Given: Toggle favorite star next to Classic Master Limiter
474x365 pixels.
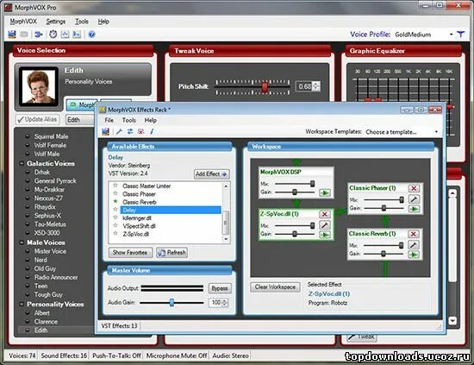Looking at the screenshot, I should coord(115,186).
